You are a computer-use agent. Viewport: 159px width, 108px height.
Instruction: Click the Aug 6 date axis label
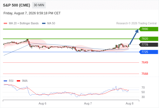tap(42, 103)
